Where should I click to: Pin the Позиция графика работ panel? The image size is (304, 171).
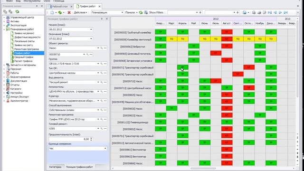coord(102,19)
